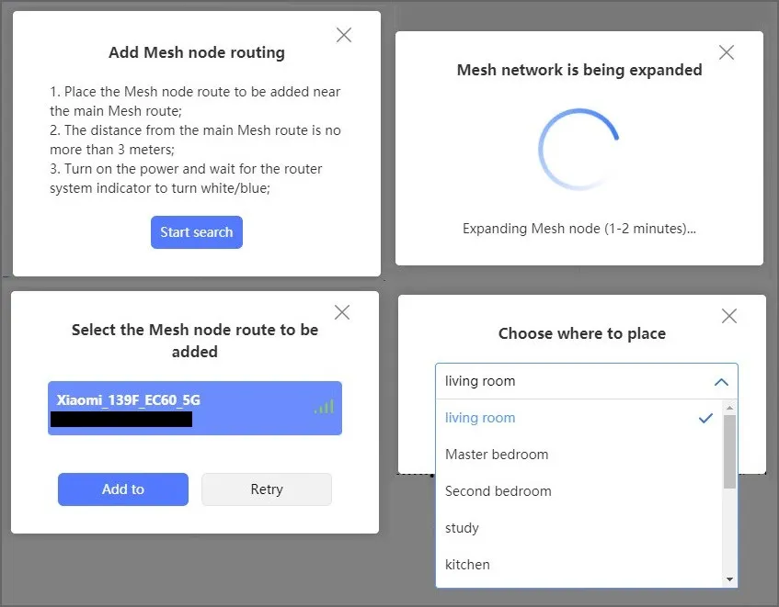This screenshot has width=779, height=607.
Task: Close the Select Mesh node route dialog
Action: click(342, 312)
